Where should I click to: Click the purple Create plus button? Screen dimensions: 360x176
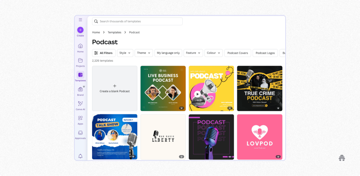click(x=80, y=30)
